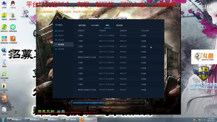Open the colorful four-tile desktop shortcut
The height and width of the screenshot is (122, 217).
(x=4, y=40)
